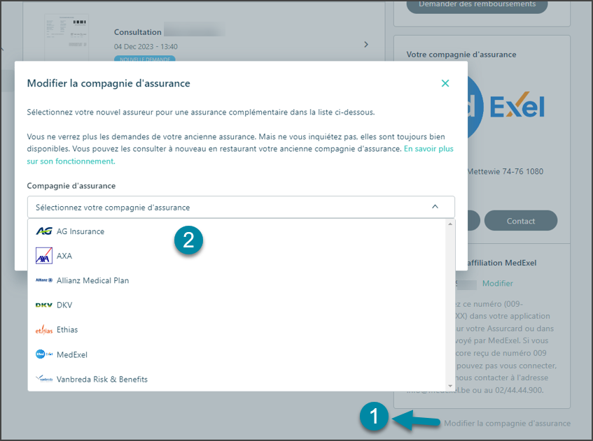Screen dimensions: 593x441
Task: Click the Vanbreda logo icon
Action: coord(44,379)
